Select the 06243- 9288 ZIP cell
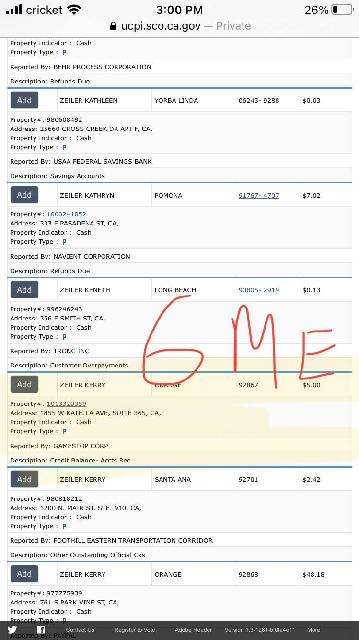This screenshot has width=359, height=640. tap(268, 100)
